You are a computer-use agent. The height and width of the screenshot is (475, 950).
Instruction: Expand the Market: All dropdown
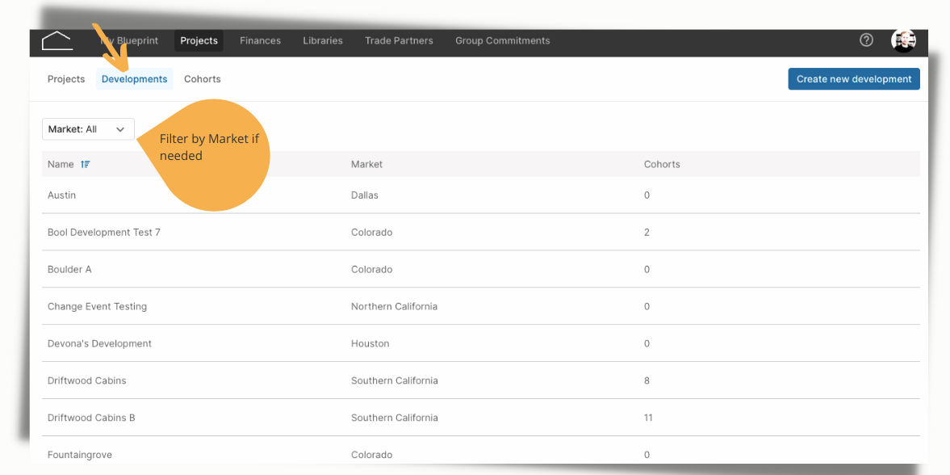click(x=89, y=129)
